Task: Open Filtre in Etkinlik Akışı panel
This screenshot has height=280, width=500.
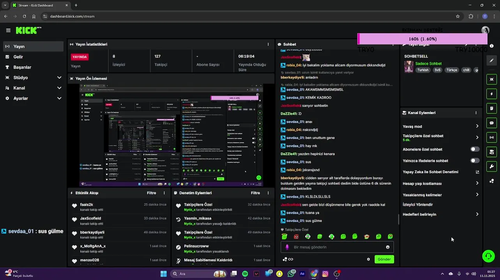Action: coord(151,193)
